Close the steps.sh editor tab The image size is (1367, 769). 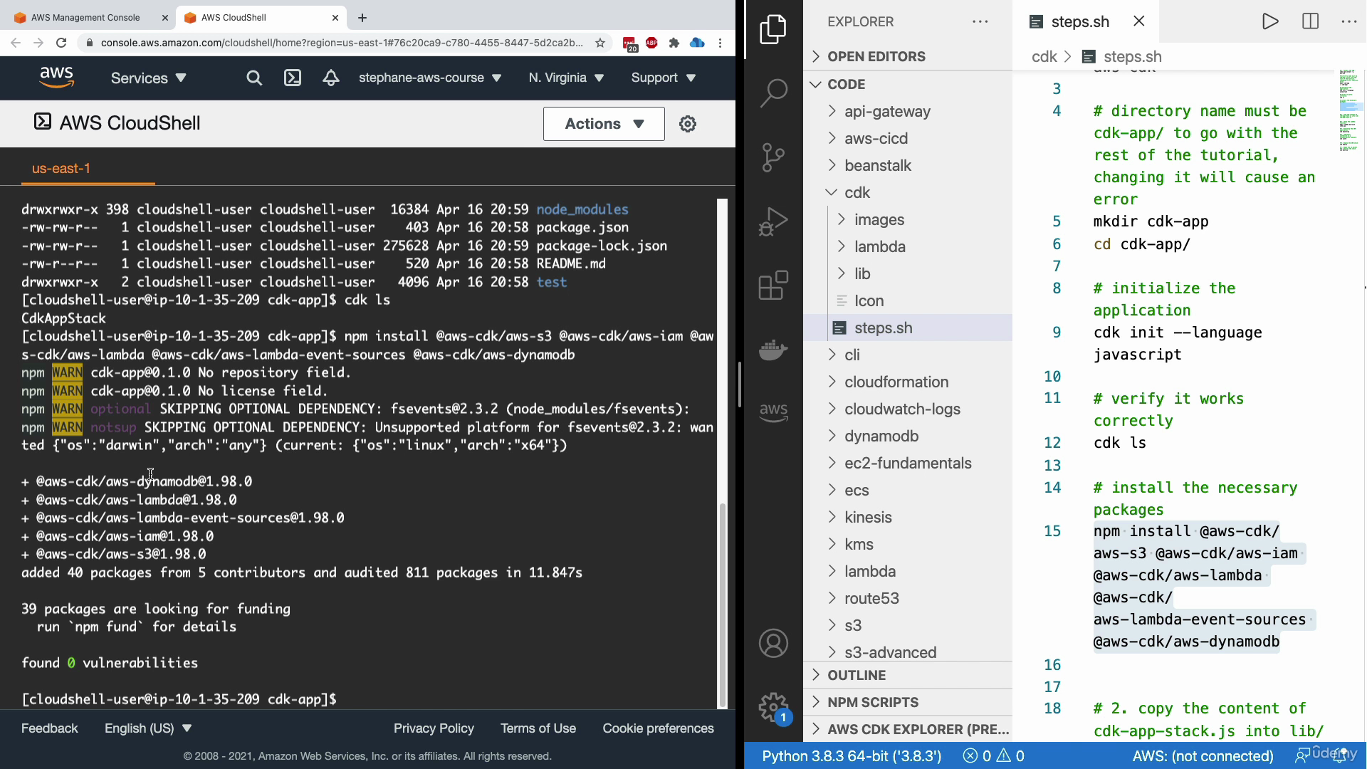1139,21
